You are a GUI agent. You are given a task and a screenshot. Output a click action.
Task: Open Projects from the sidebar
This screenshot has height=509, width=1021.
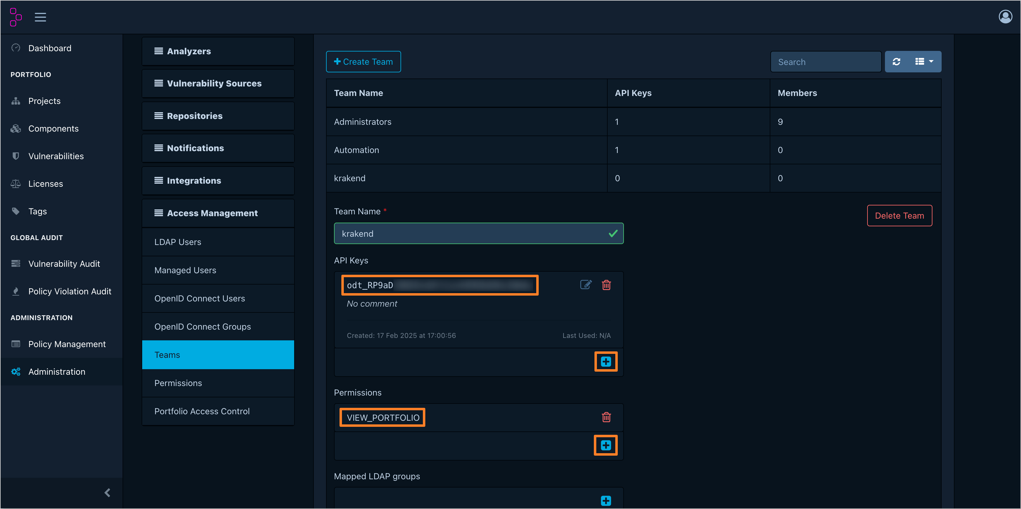pos(44,100)
